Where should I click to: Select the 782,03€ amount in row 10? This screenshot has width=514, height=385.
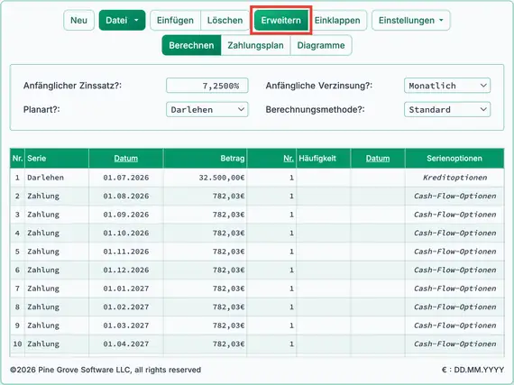[206, 344]
